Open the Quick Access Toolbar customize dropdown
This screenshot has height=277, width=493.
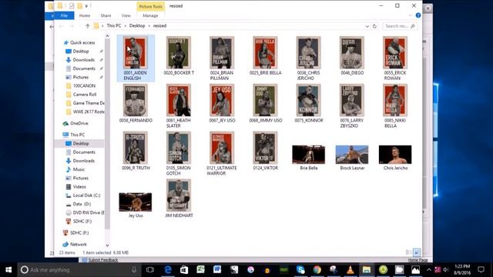86,6
